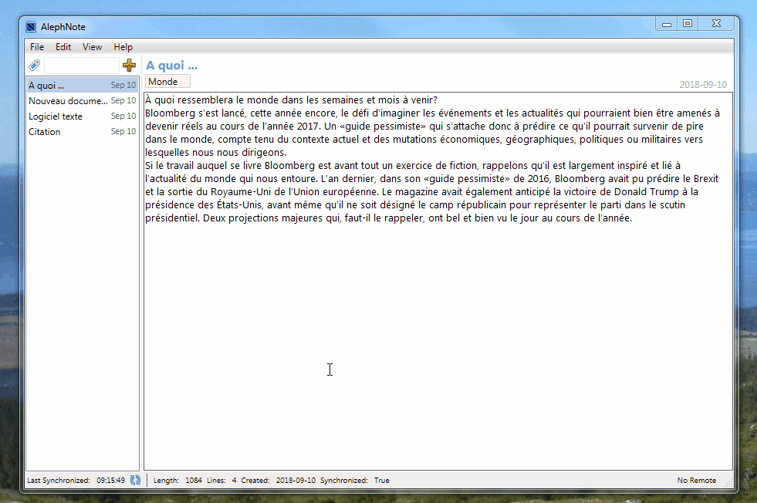Click the Length value 1084
Image resolution: width=757 pixels, height=503 pixels.
194,481
